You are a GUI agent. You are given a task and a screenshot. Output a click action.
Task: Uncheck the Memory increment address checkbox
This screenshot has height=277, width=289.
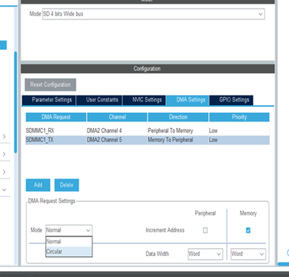[248, 230]
